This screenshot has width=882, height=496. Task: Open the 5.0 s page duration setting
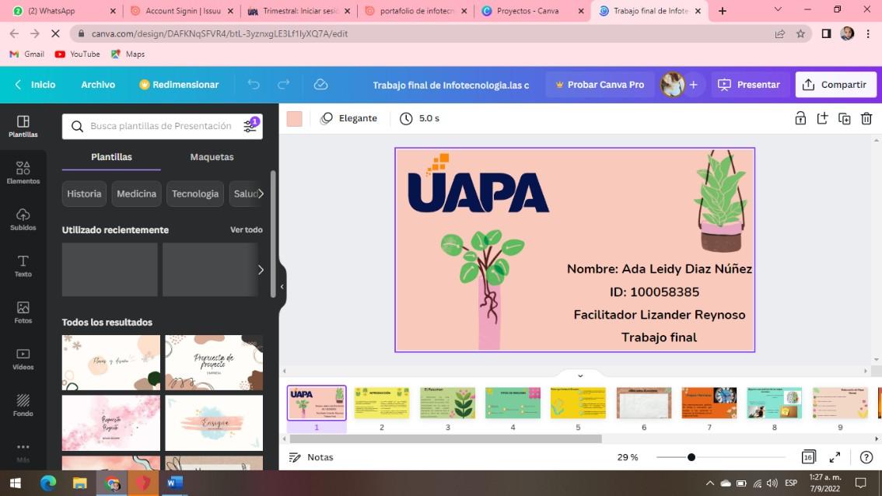pyautogui.click(x=419, y=118)
